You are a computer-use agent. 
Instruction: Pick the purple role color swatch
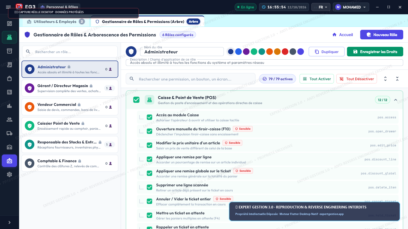click(x=246, y=52)
